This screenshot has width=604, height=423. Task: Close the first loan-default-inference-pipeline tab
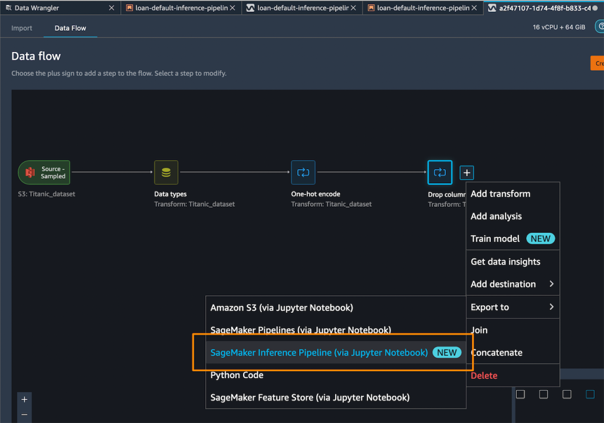pyautogui.click(x=232, y=8)
